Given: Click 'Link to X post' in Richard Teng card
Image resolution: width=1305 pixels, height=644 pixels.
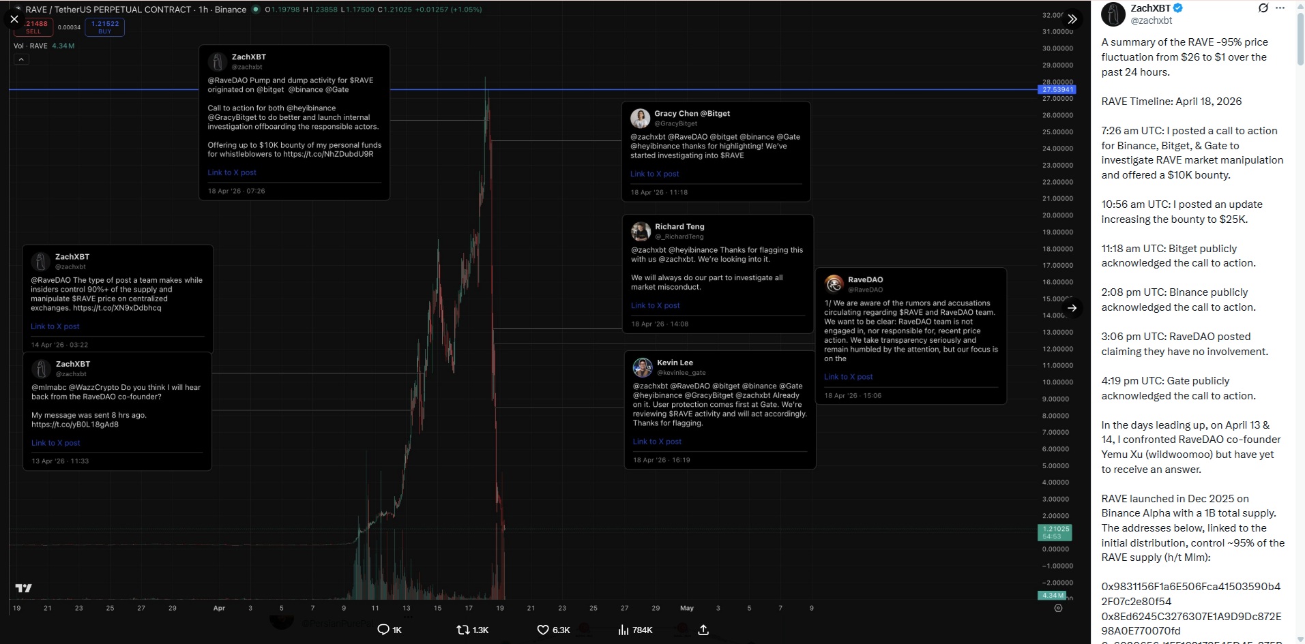Looking at the screenshot, I should tap(656, 305).
